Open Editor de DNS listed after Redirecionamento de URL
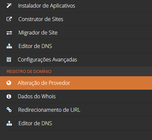The width and height of the screenshot is (152, 140). (76, 123)
